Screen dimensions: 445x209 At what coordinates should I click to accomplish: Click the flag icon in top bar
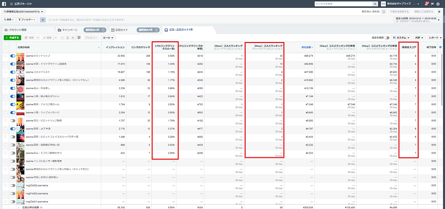click(x=432, y=4)
